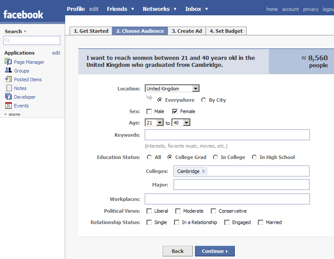Screen dimensions: 334x259
Task: Expand the Networks menu arrow
Action: coord(175,9)
